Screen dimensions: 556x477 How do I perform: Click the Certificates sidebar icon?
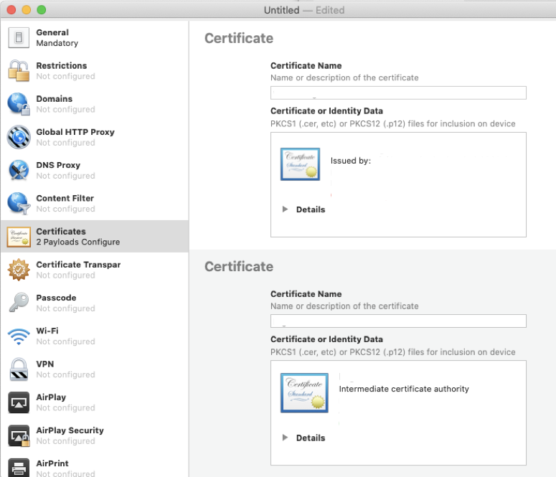[19, 237]
